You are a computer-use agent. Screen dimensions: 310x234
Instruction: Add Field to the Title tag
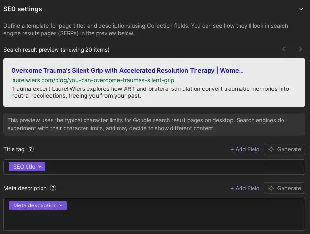coord(245,149)
